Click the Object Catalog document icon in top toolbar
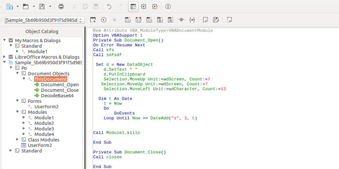Screen dimensions: 339x169 pos(9,7)
